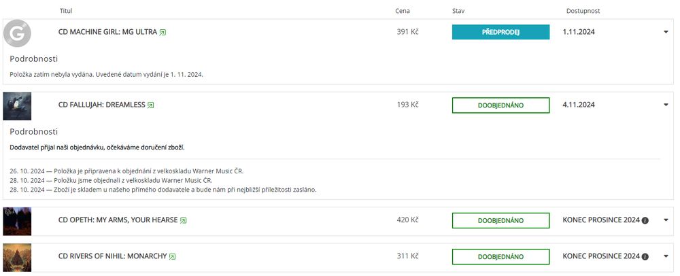The image size is (680, 276).
Task: Click the Opeth album cover thumbnail
Action: point(18,221)
